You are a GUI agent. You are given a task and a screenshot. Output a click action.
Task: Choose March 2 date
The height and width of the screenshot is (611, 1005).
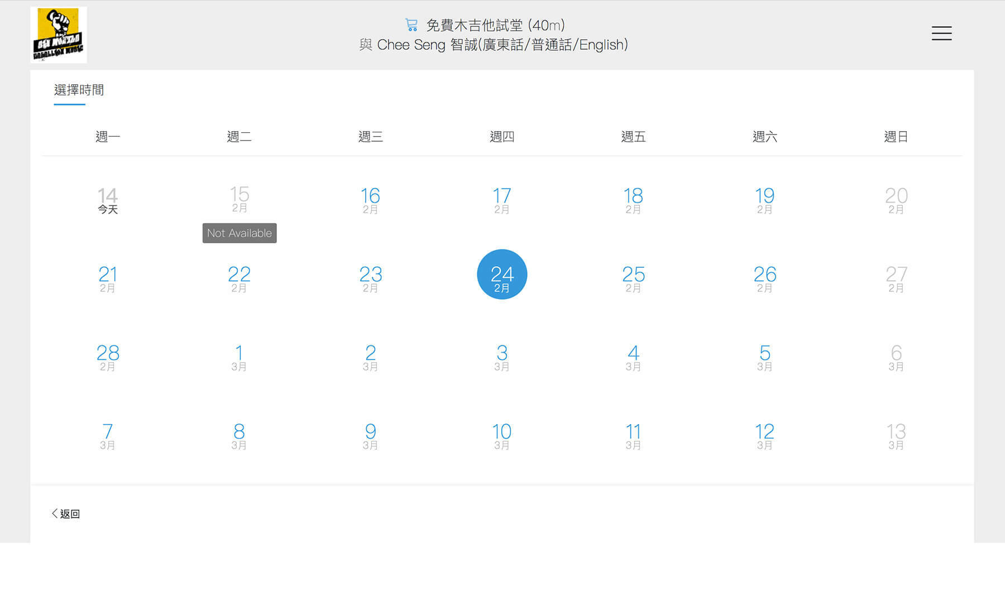[370, 358]
